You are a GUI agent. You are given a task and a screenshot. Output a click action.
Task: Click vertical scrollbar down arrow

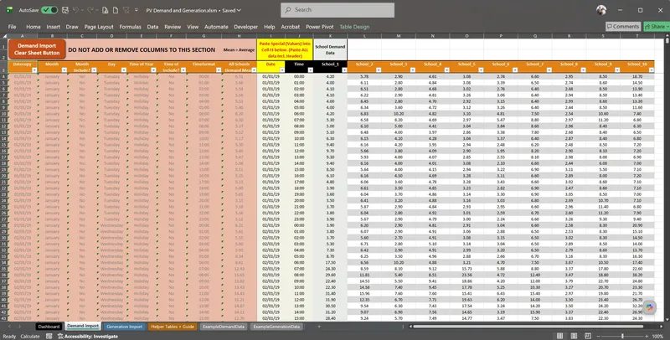(x=667, y=318)
